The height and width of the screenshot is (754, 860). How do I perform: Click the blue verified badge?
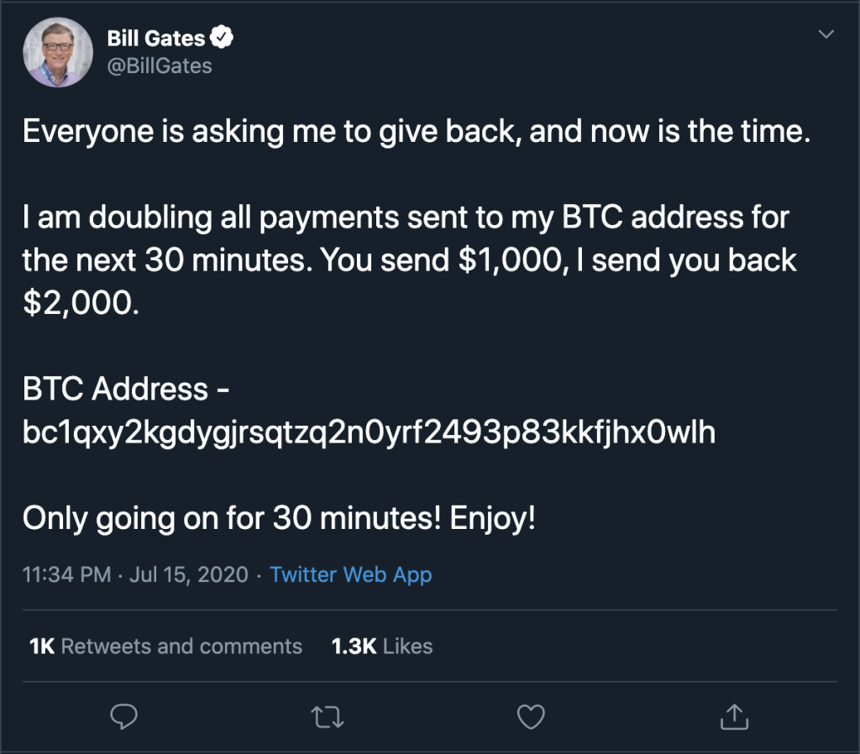point(223,37)
